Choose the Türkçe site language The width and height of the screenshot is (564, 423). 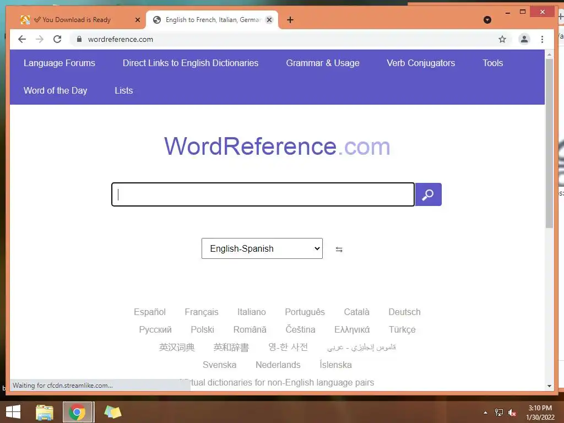click(x=402, y=329)
